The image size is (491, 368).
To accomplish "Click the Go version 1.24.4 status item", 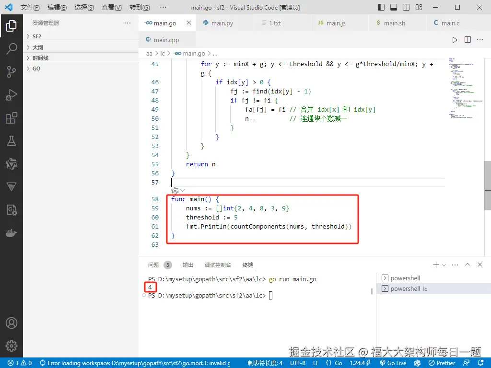I will pyautogui.click(x=360, y=363).
